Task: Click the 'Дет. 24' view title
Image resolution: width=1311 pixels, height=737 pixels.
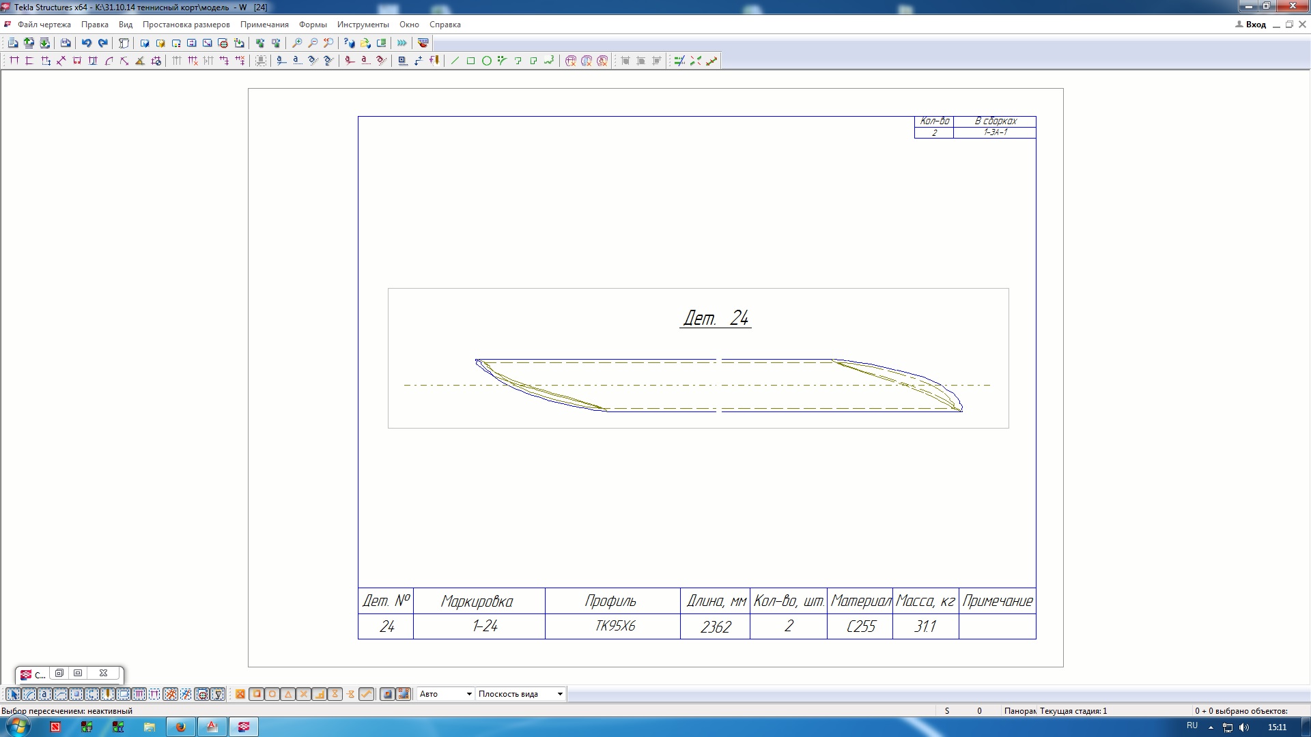Action: click(715, 318)
